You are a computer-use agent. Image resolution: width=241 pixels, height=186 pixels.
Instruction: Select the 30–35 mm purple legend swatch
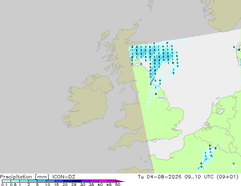tap(85, 181)
